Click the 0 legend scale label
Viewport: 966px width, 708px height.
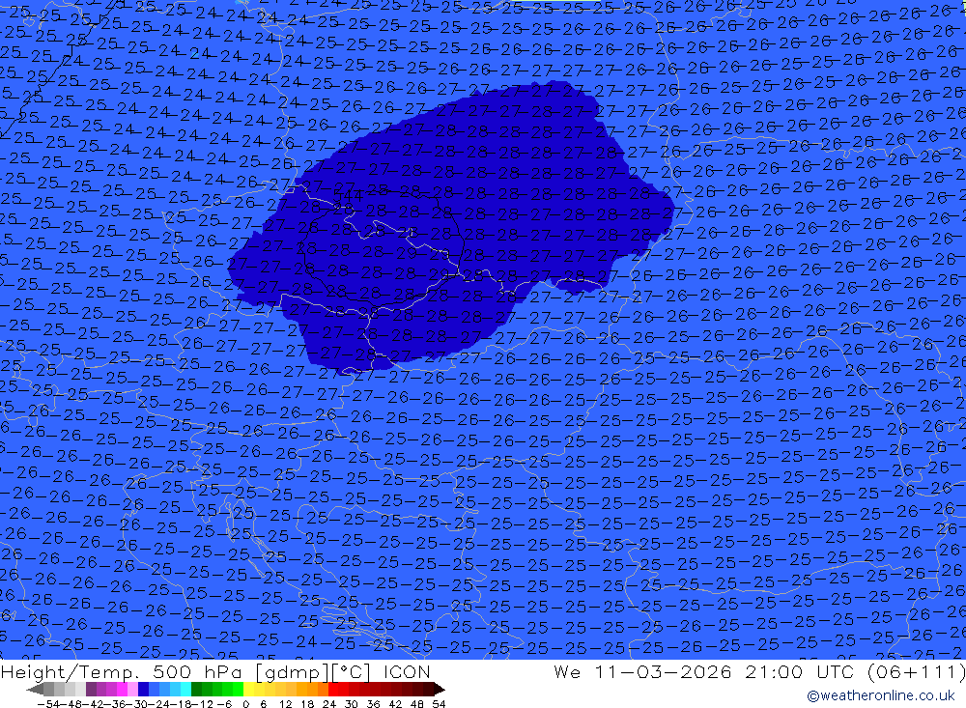point(245,704)
